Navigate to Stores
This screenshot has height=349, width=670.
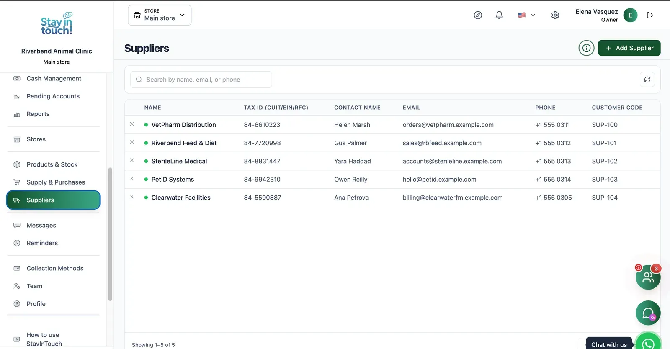[54, 139]
